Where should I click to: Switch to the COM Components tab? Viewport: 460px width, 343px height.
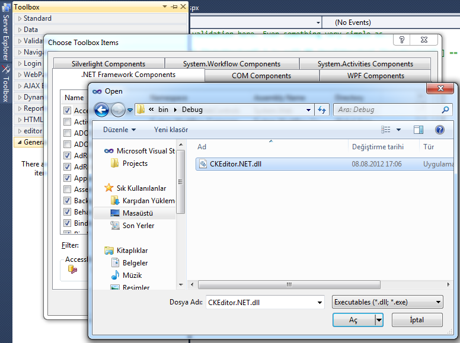coord(261,76)
